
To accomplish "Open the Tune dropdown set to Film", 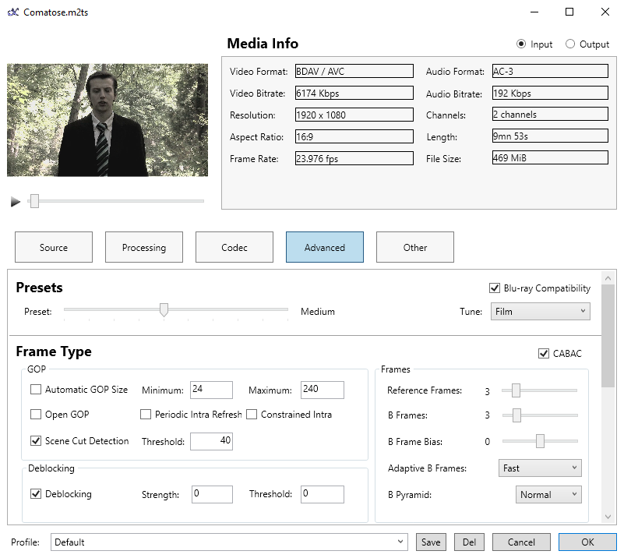I will tap(540, 312).
